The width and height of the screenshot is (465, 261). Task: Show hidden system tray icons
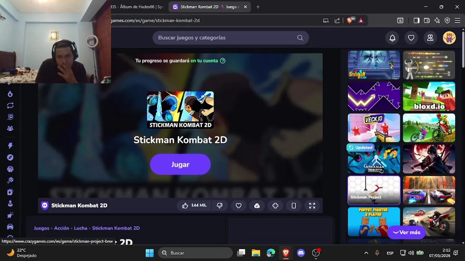click(x=366, y=253)
